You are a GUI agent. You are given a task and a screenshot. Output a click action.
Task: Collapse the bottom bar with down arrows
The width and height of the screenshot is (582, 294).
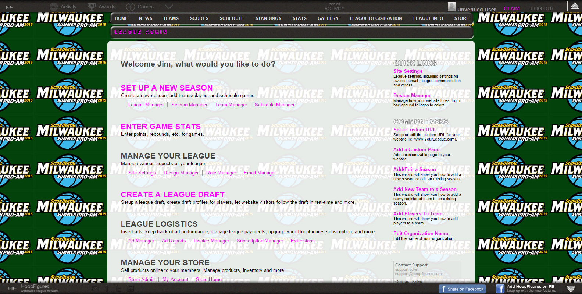[x=571, y=289]
